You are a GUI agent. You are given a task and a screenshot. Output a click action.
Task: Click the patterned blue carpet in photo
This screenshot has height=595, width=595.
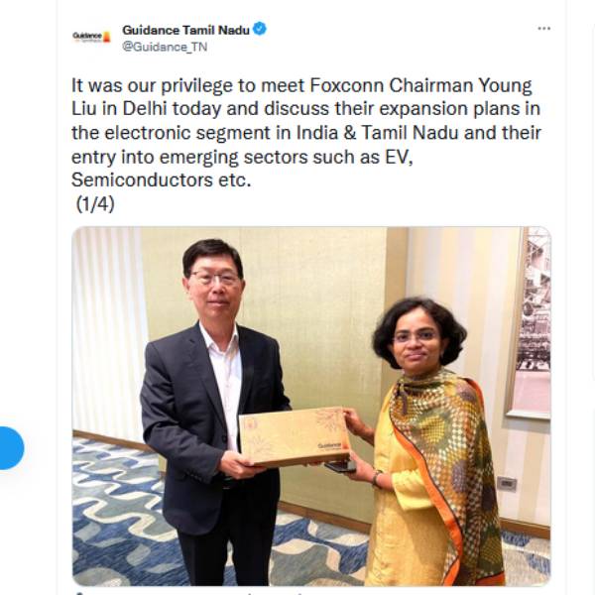click(122, 513)
